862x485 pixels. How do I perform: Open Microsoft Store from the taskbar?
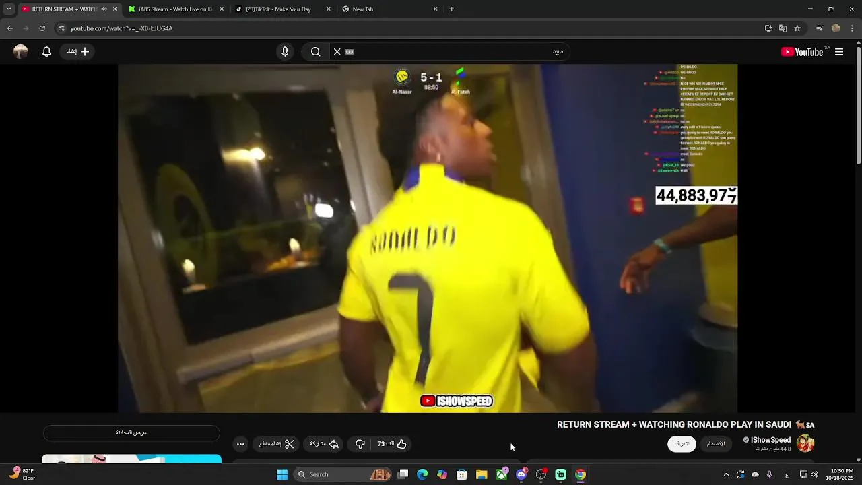[462, 474]
